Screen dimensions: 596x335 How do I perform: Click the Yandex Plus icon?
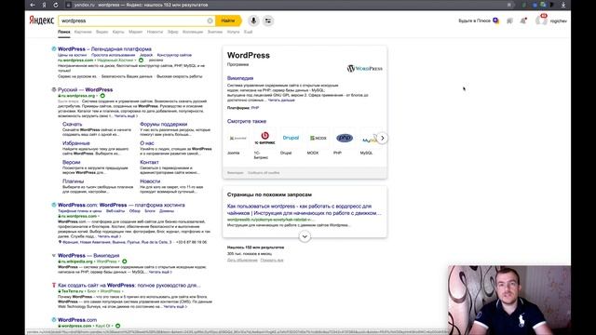tap(495, 20)
